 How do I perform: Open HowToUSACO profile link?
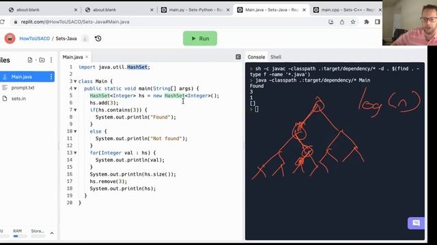35,39
